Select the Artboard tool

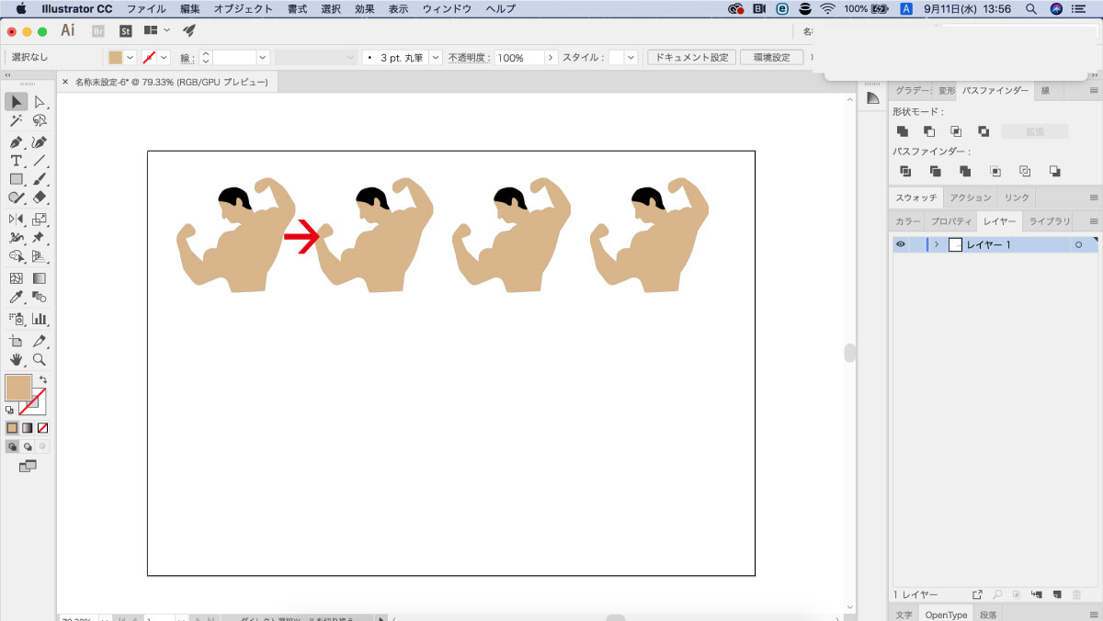tap(17, 341)
